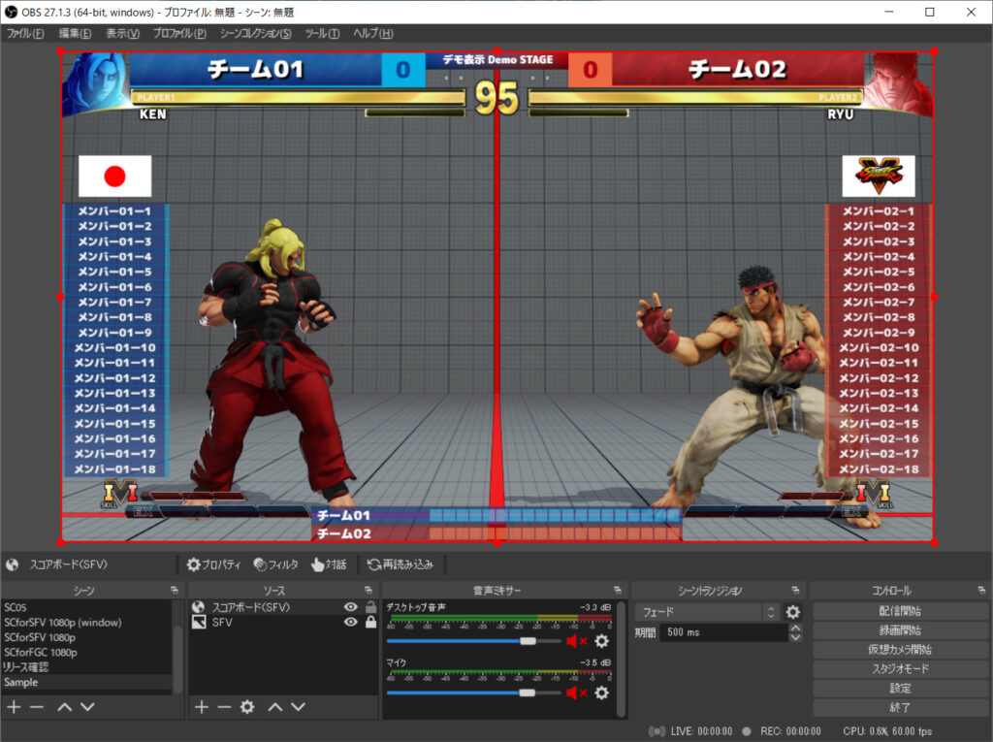Select the リリース確認 scene
This screenshot has height=742, width=993.
pyautogui.click(x=86, y=667)
